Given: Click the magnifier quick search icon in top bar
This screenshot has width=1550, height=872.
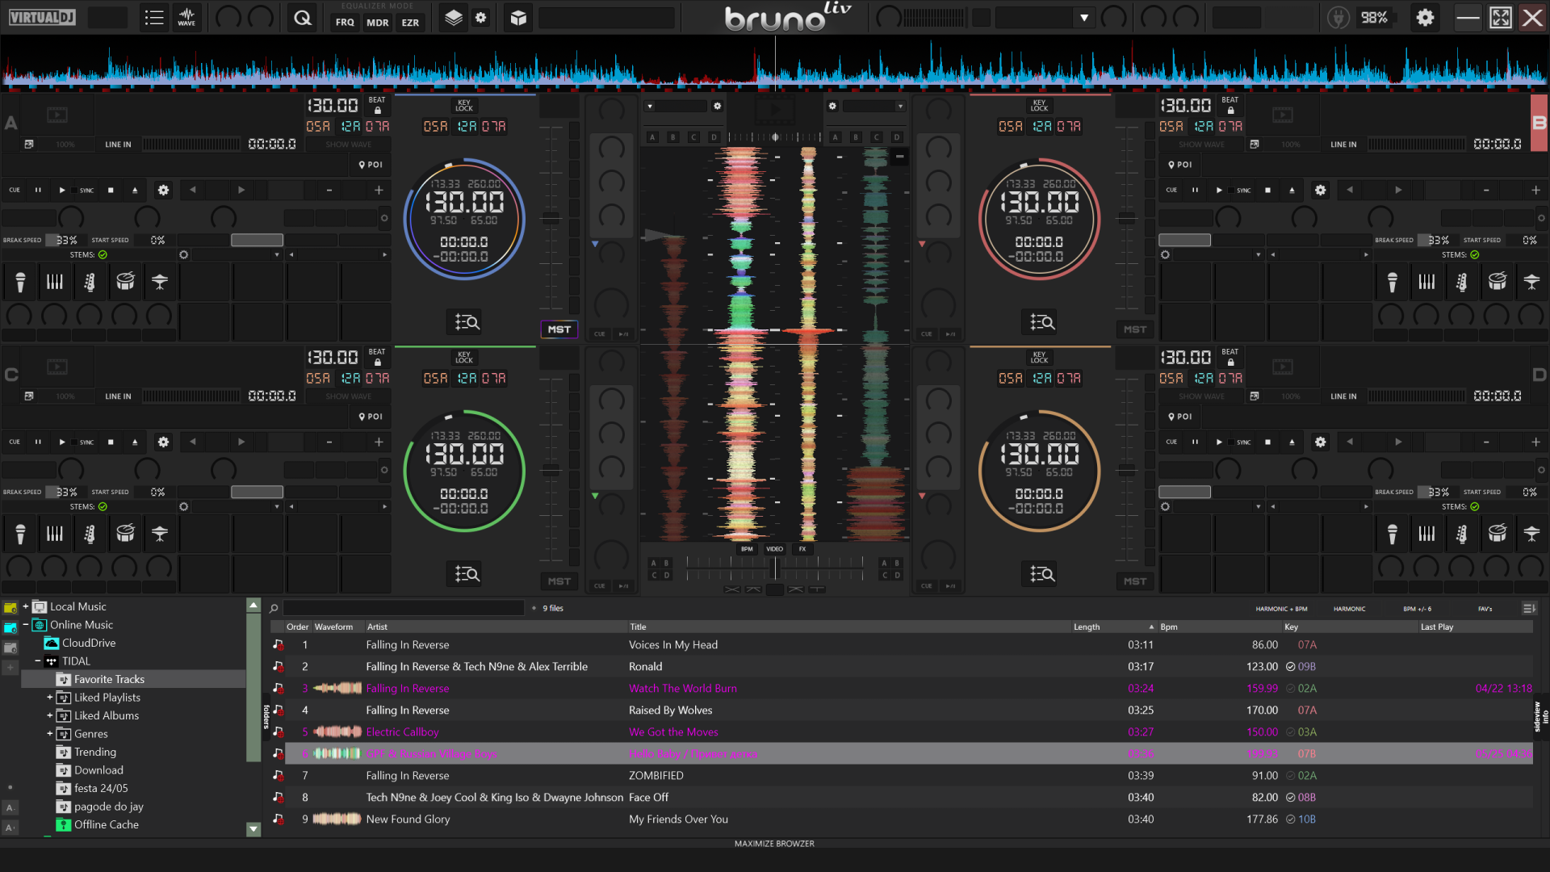Looking at the screenshot, I should point(303,18).
